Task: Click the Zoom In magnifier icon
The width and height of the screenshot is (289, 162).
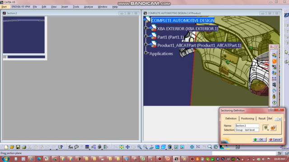Action: (x=140, y=147)
